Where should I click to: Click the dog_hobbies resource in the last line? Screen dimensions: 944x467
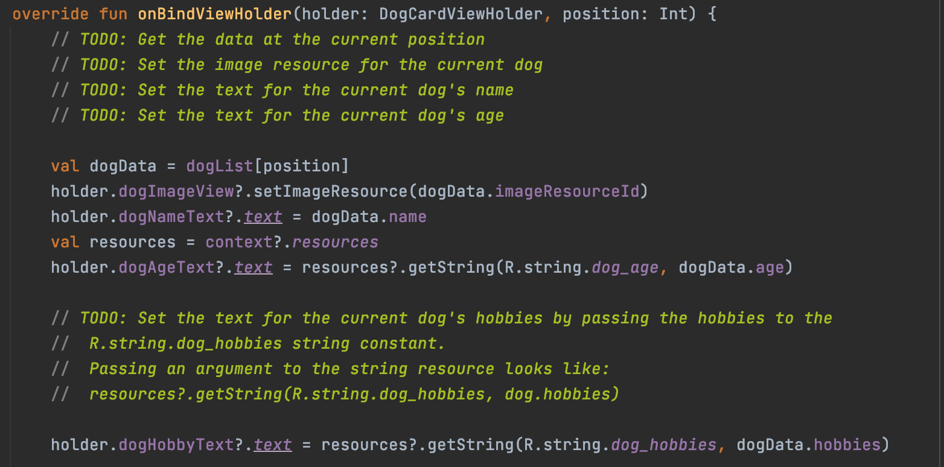click(664, 445)
